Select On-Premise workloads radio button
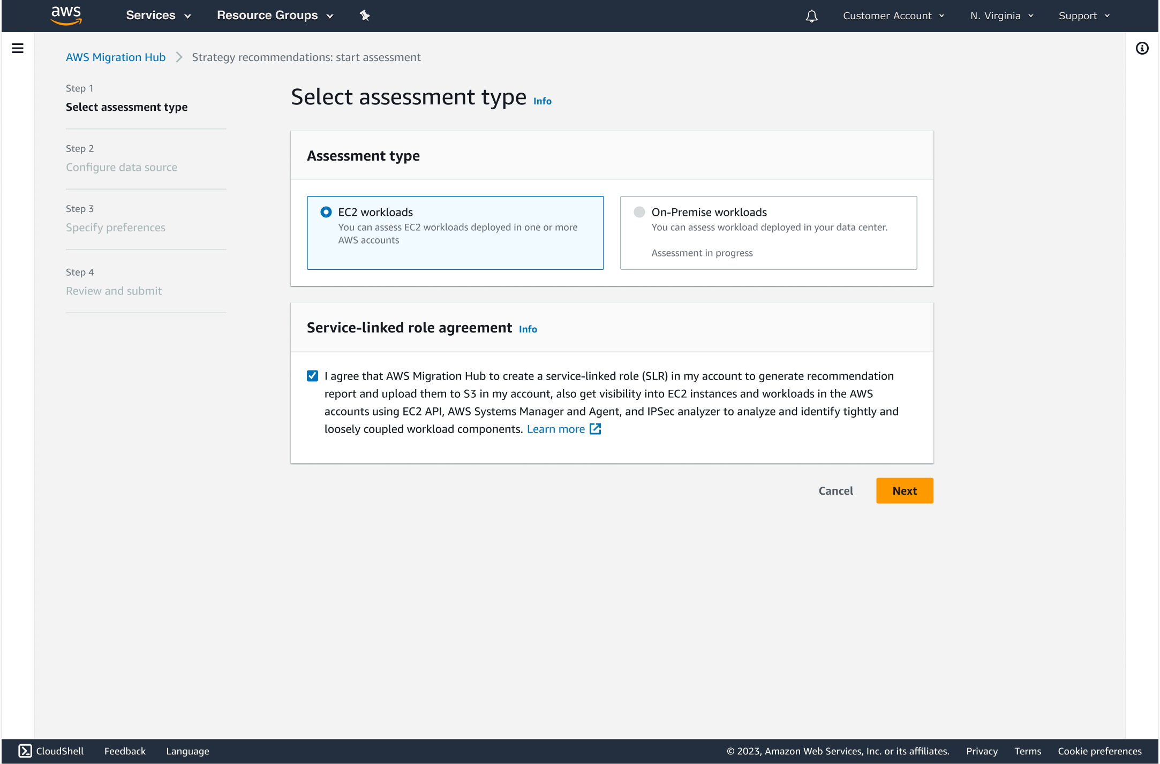Screen dimensions: 1160x764 click(639, 212)
